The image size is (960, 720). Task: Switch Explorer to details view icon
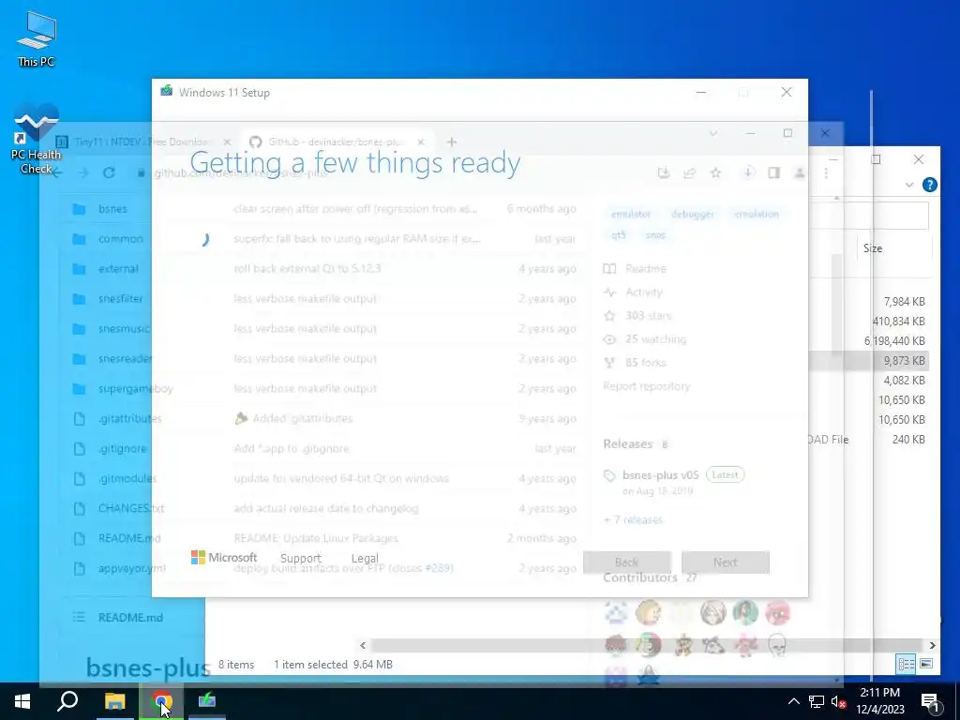click(906, 665)
